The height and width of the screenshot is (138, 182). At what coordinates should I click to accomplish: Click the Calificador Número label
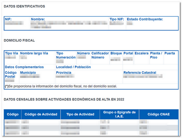coord(100,55)
